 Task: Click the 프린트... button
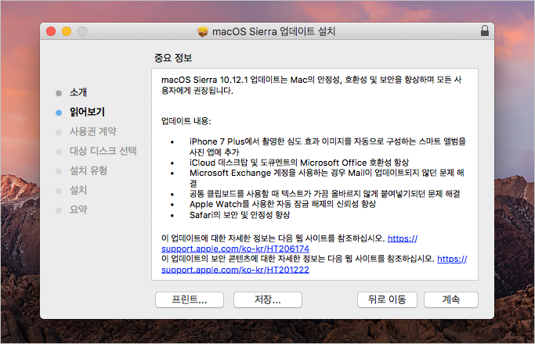pyautogui.click(x=190, y=299)
